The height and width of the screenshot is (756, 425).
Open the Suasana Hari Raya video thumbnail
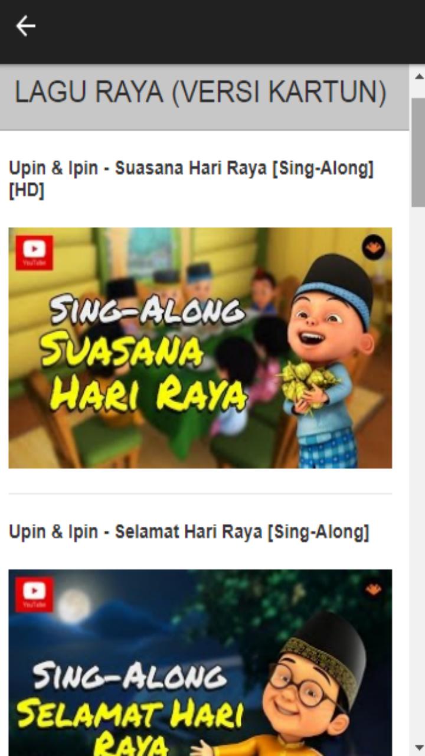coord(200,348)
